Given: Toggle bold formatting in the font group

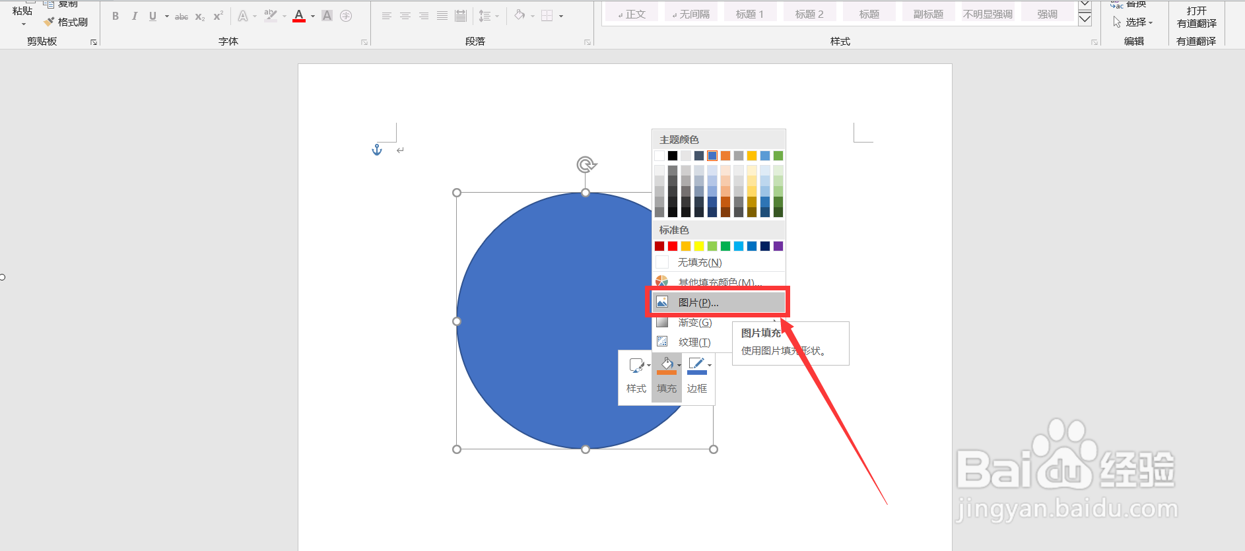Looking at the screenshot, I should pyautogui.click(x=116, y=16).
